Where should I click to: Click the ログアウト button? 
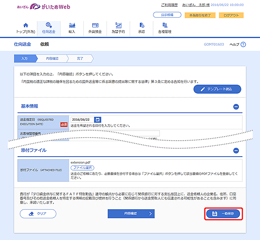(231, 15)
